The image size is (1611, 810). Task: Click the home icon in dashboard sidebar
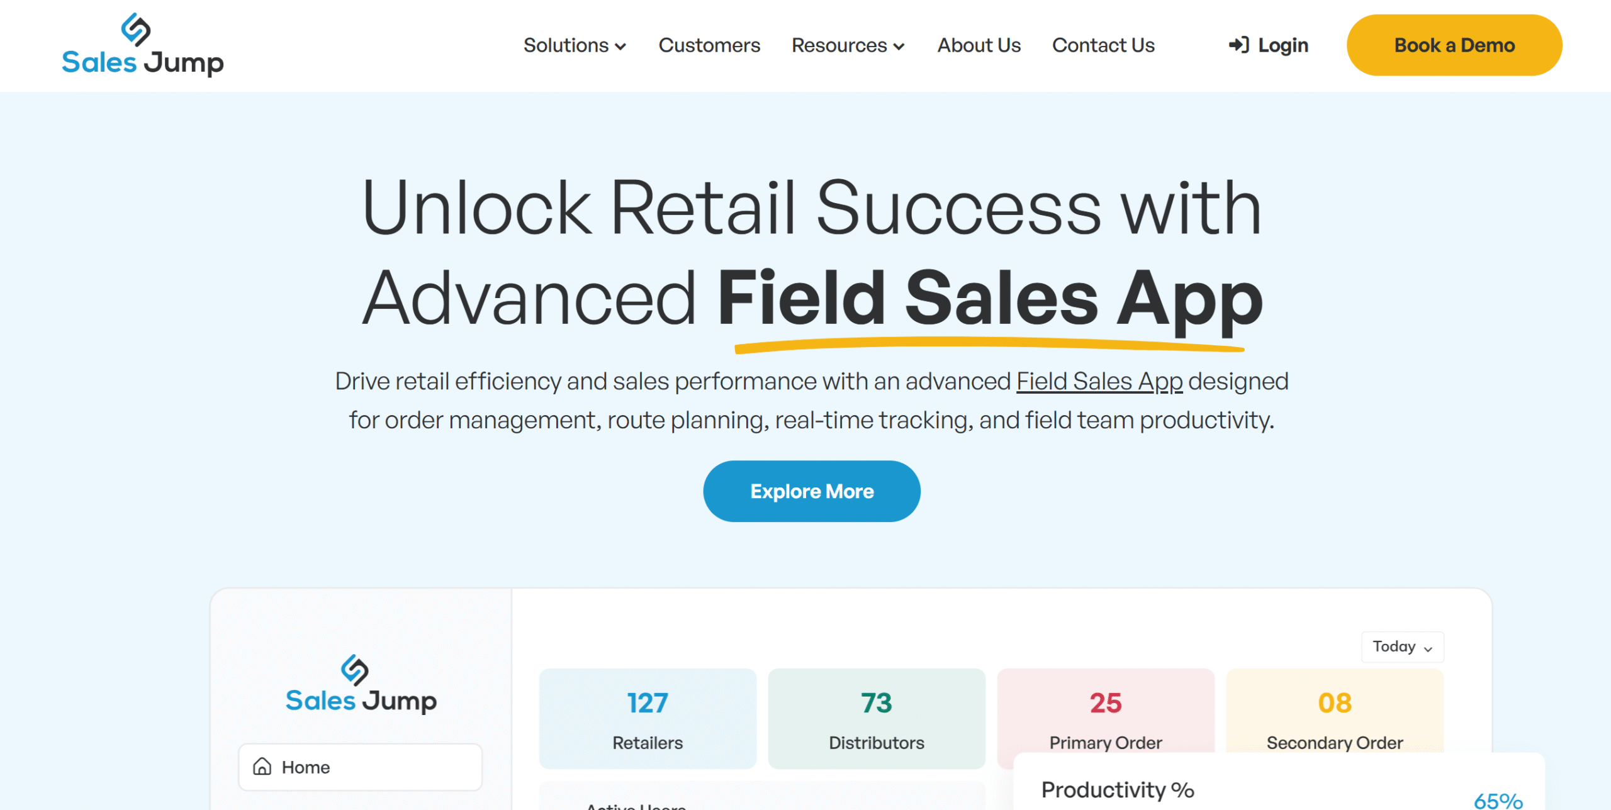click(x=262, y=767)
